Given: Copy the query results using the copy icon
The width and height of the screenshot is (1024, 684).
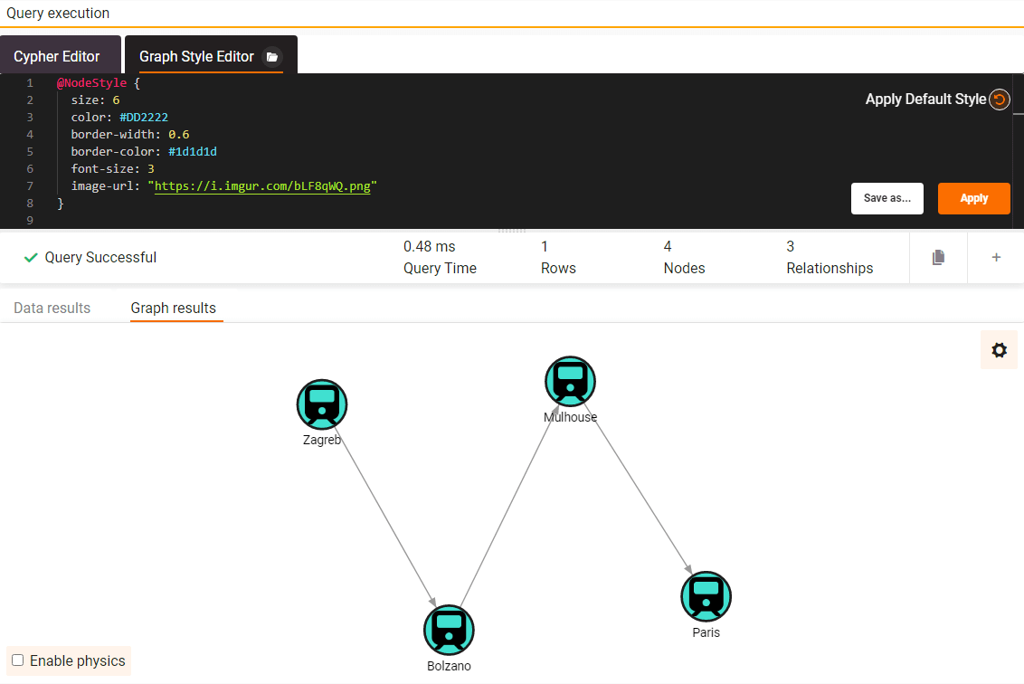Looking at the screenshot, I should (938, 257).
